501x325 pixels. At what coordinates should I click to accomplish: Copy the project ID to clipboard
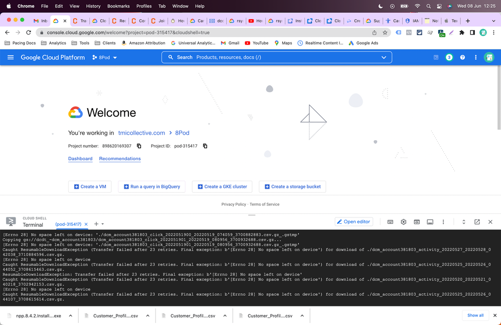pos(205,146)
